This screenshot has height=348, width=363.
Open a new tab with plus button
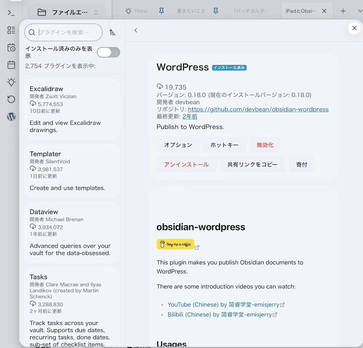click(343, 11)
